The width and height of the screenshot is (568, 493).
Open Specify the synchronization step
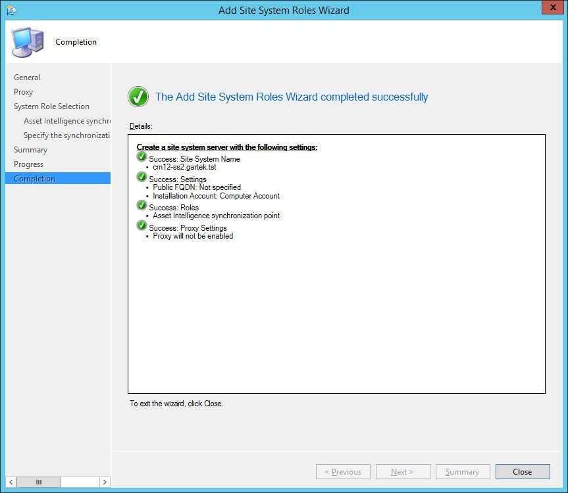point(67,135)
